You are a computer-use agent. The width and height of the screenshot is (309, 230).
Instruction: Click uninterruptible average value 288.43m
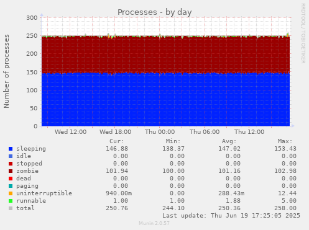[231, 193]
